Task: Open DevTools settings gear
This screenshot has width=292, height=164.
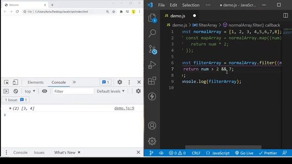Action: [120, 82]
